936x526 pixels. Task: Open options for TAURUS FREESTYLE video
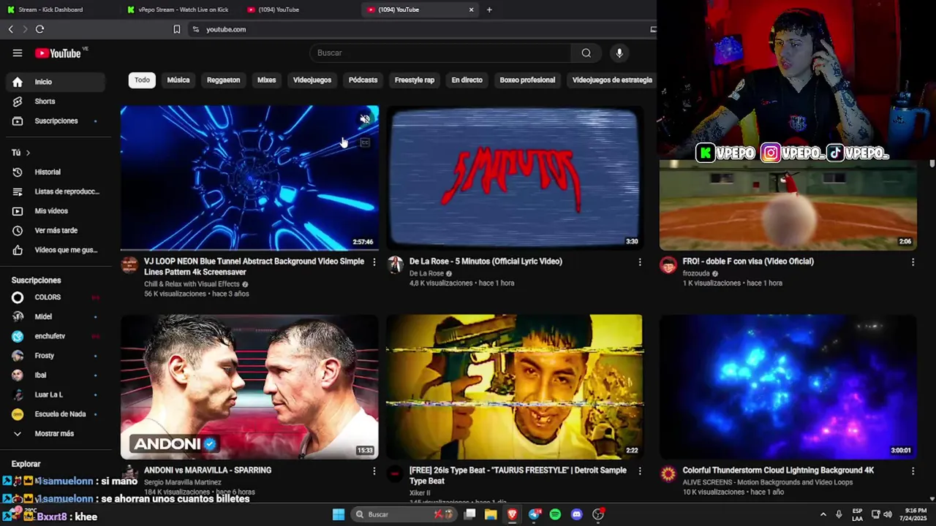pyautogui.click(x=640, y=471)
